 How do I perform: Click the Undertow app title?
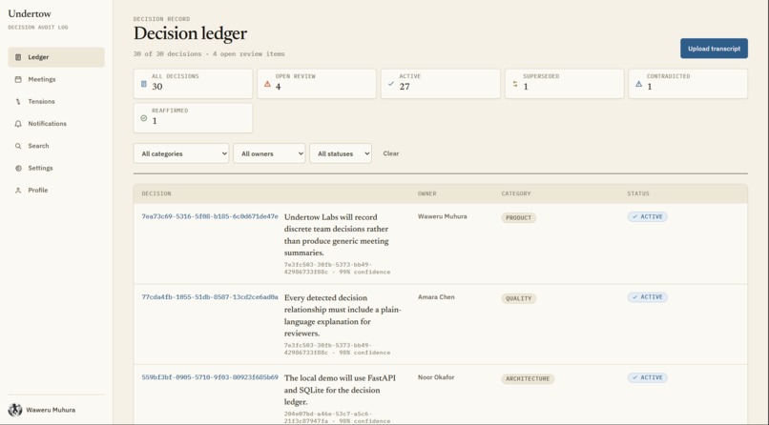point(30,13)
